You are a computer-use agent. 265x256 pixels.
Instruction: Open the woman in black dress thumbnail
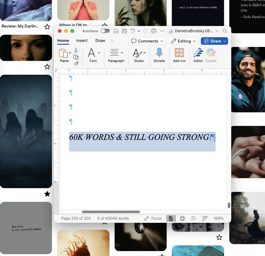(247, 218)
